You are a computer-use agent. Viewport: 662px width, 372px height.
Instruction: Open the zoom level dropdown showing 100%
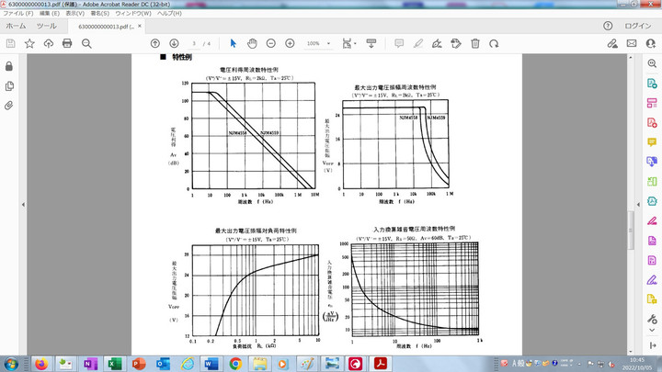pyautogui.click(x=317, y=43)
